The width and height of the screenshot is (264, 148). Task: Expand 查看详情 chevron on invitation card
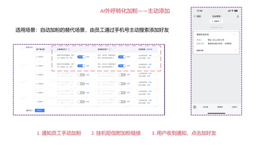point(236,50)
